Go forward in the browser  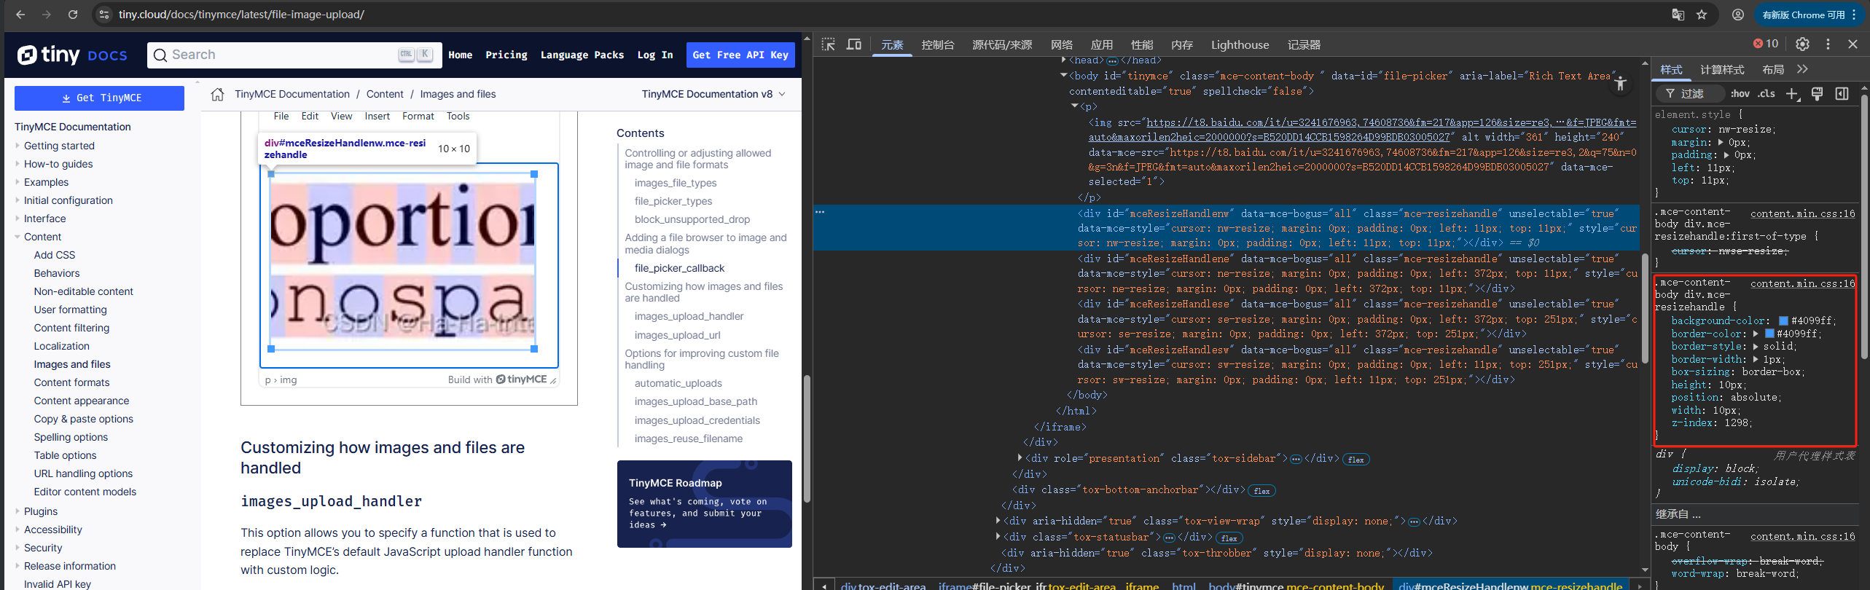47,15
